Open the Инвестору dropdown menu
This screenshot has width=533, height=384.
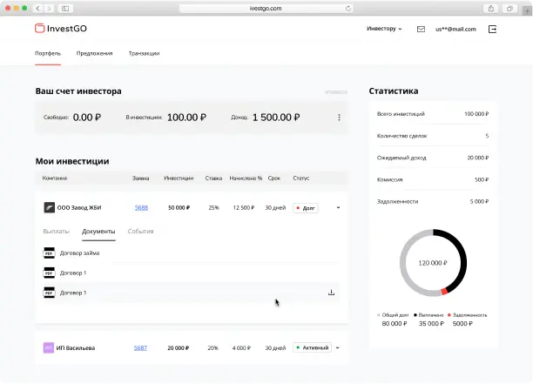pyautogui.click(x=384, y=29)
